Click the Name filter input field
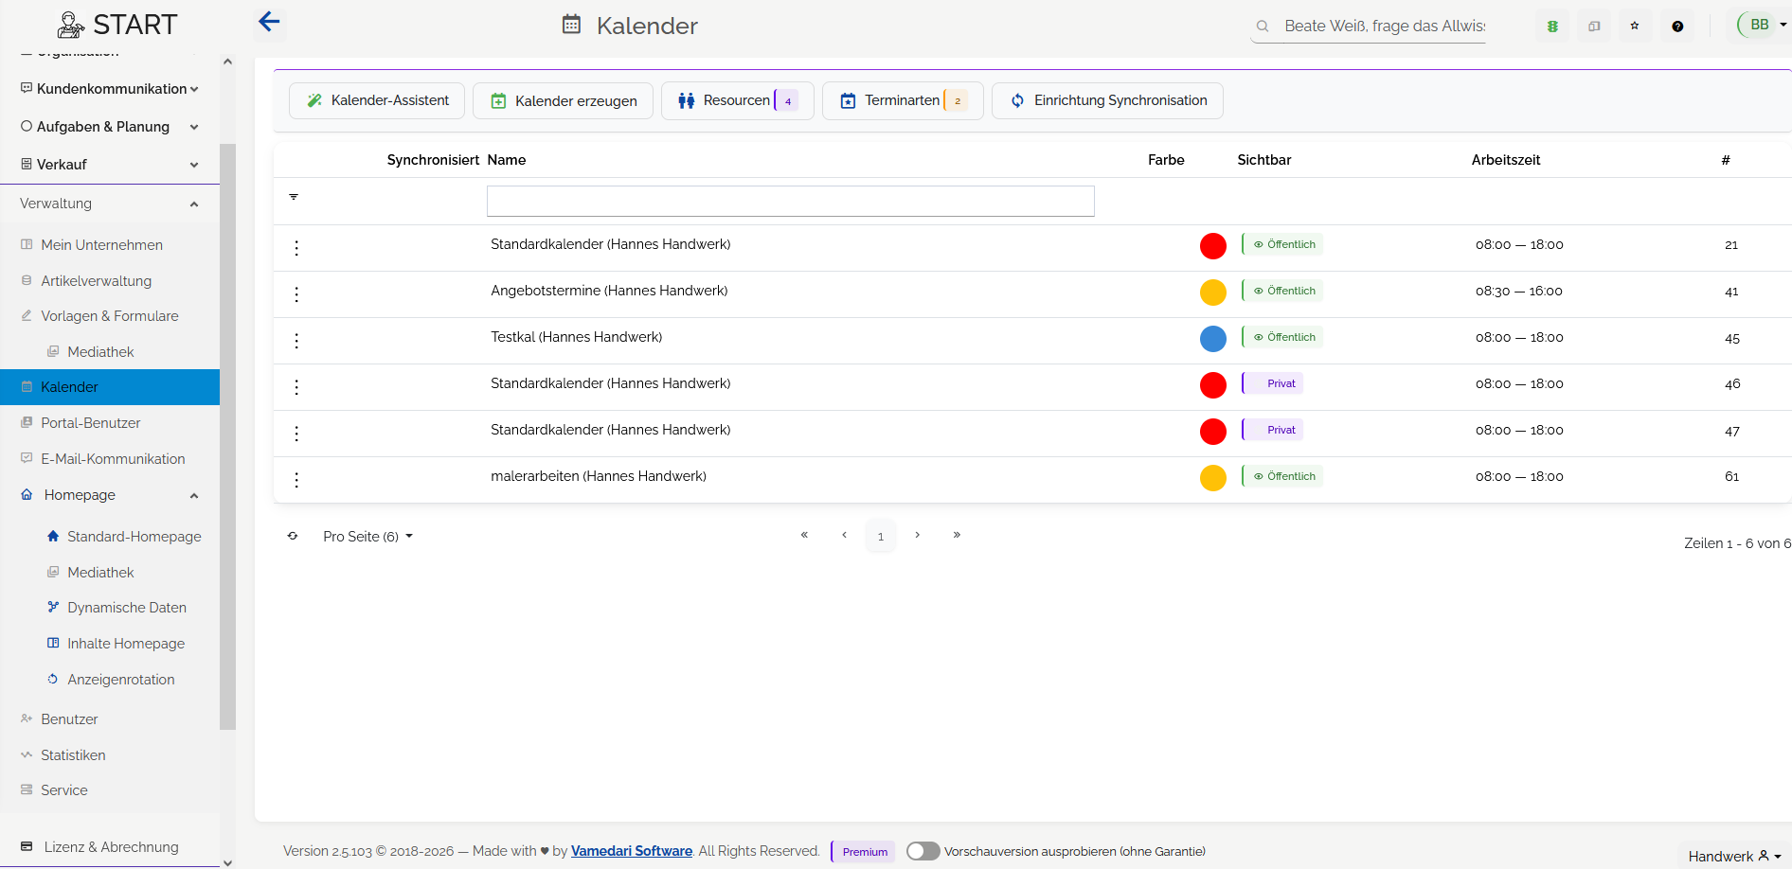The width and height of the screenshot is (1792, 869). 791,201
